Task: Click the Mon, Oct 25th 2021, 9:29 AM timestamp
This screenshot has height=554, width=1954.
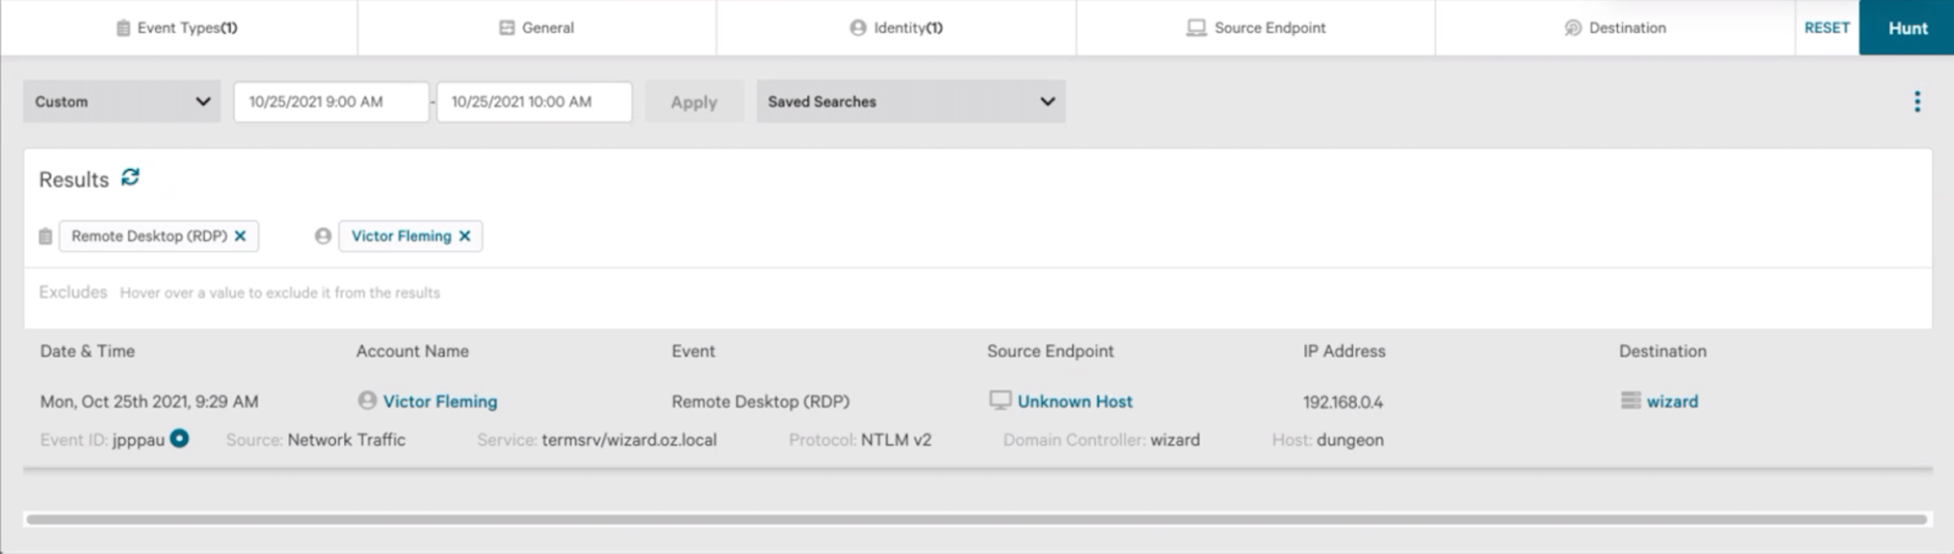Action: [150, 402]
